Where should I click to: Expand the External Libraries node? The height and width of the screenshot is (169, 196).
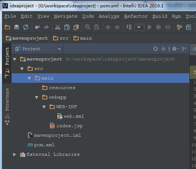tap(15, 155)
